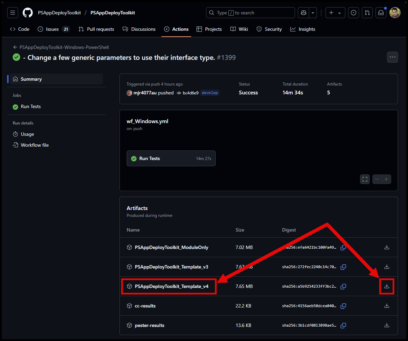Expand the create new dropdown arrow

pos(339,13)
